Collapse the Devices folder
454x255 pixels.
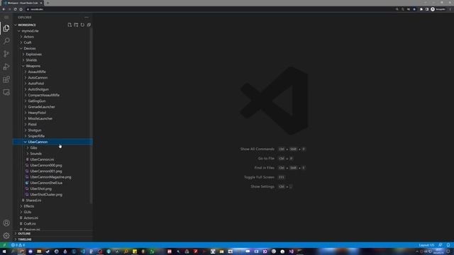(52, 48)
